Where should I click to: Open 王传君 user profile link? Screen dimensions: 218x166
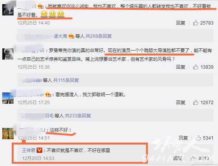tap(29, 150)
